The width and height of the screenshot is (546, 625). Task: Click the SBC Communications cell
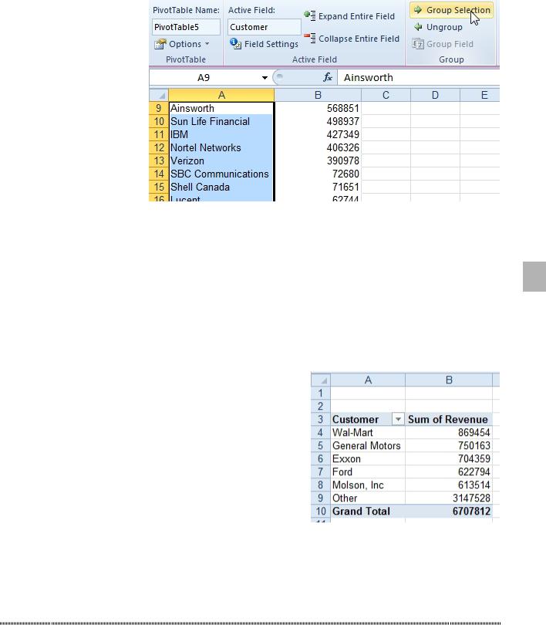[x=221, y=174]
